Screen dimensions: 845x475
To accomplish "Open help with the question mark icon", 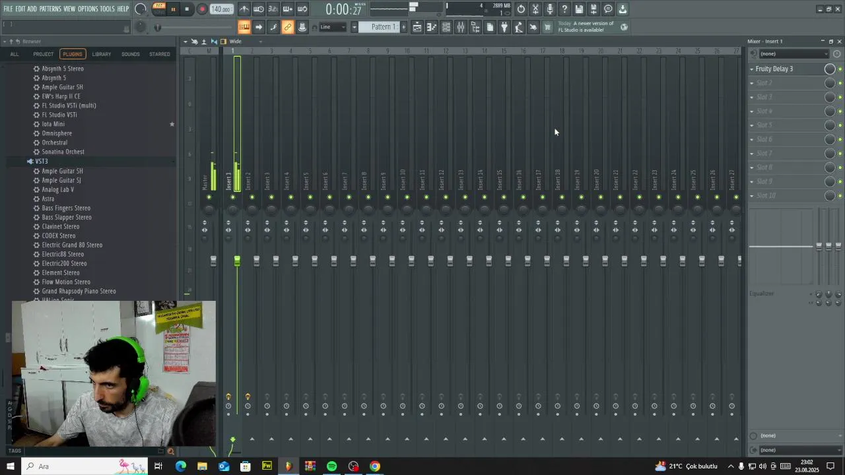I will (x=564, y=9).
